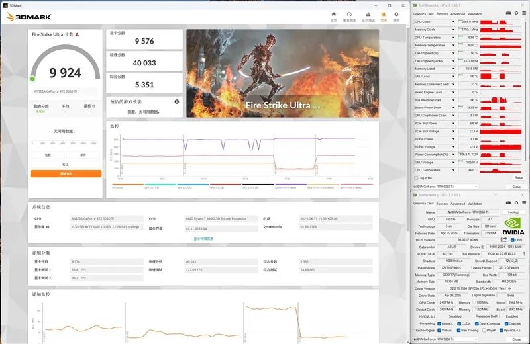Click screenshot camera icon in Graphics Card GPU-Z window
The height and width of the screenshot is (344, 530).
pos(508,203)
